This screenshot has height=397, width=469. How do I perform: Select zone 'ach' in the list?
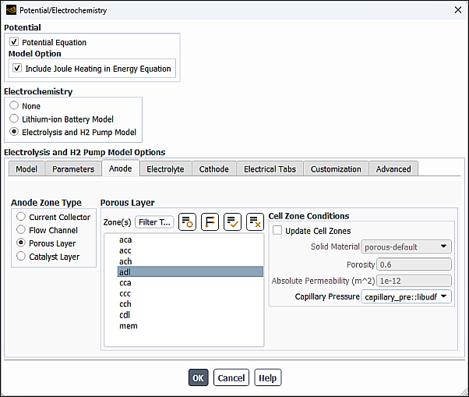tap(190, 261)
